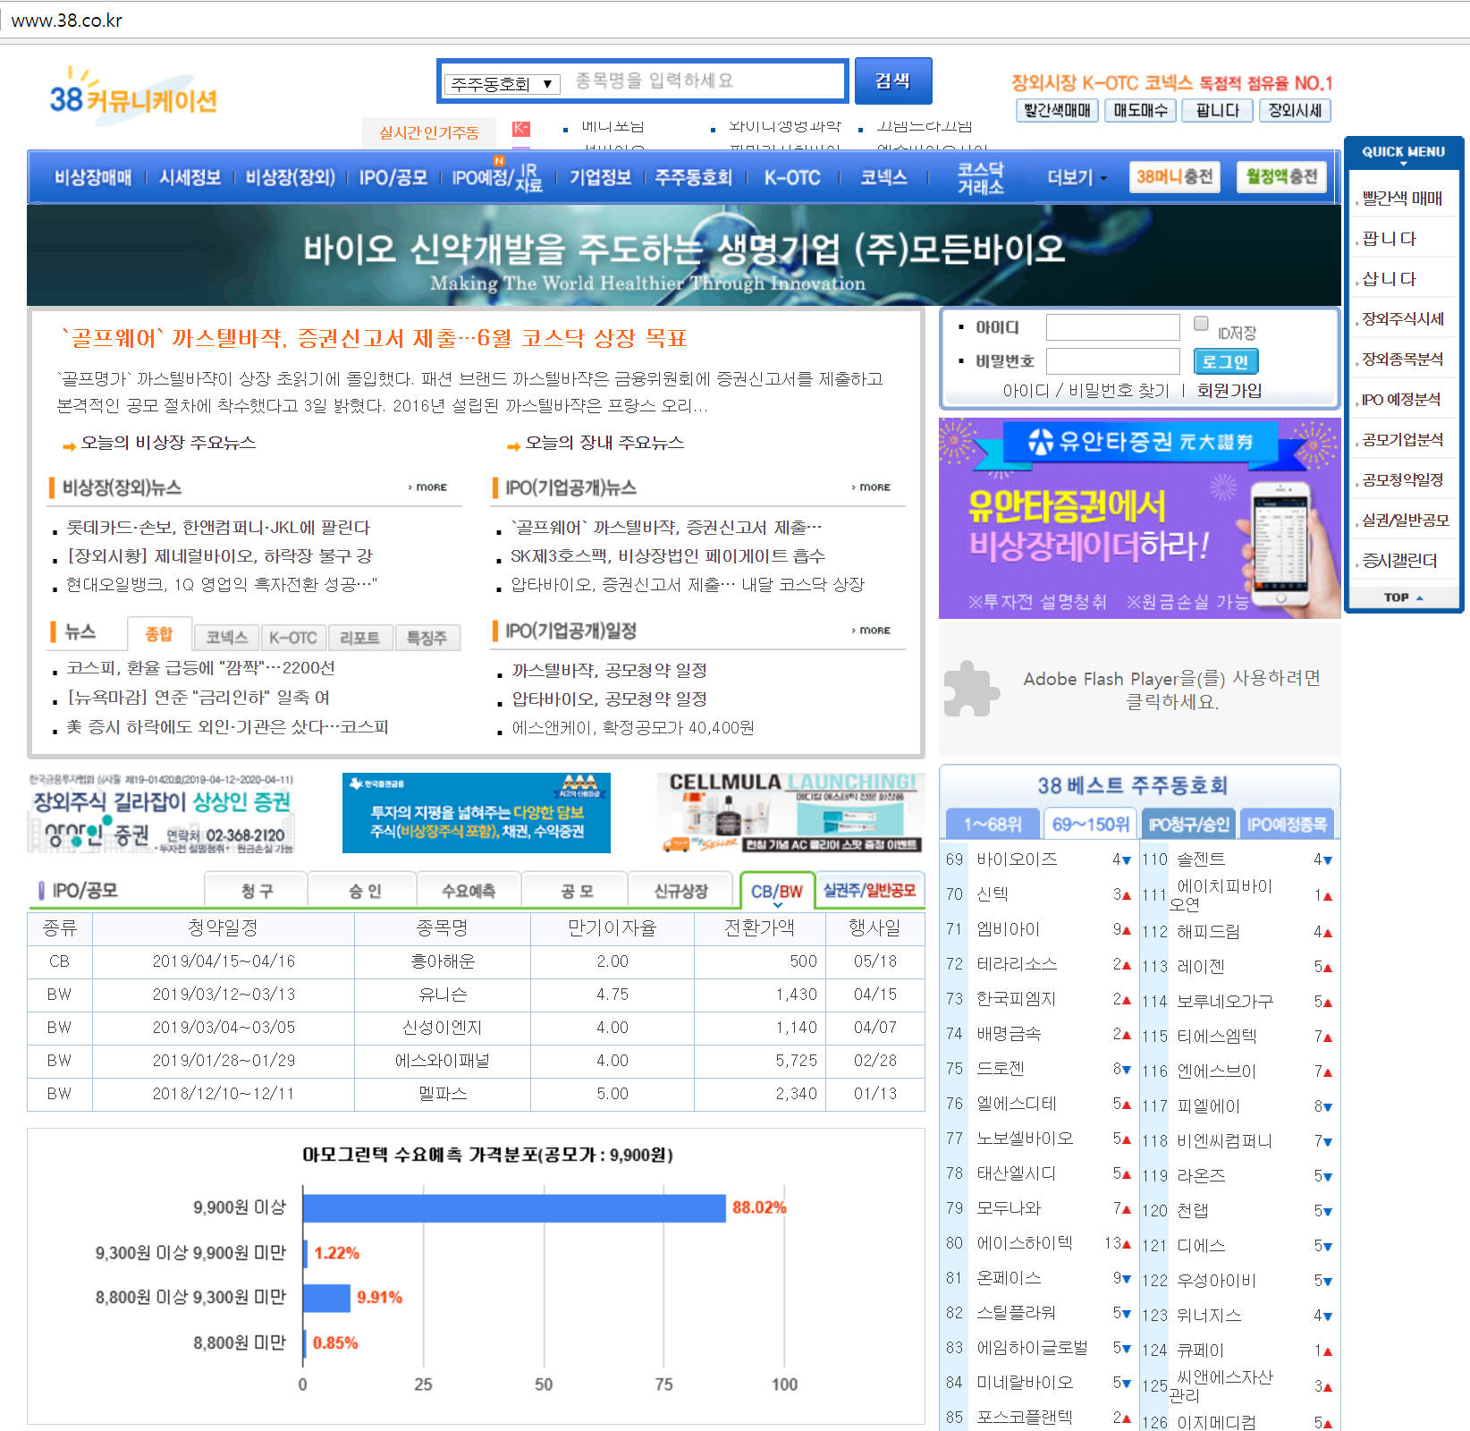The width and height of the screenshot is (1470, 1431).
Task: Click the orange arrow beside 오늘의 장내 주요뉴스
Action: pos(513,445)
